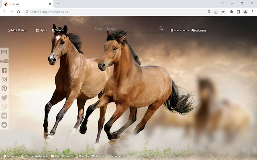Open the Bookmarks menu
The image size is (257, 160).
[x=199, y=30]
